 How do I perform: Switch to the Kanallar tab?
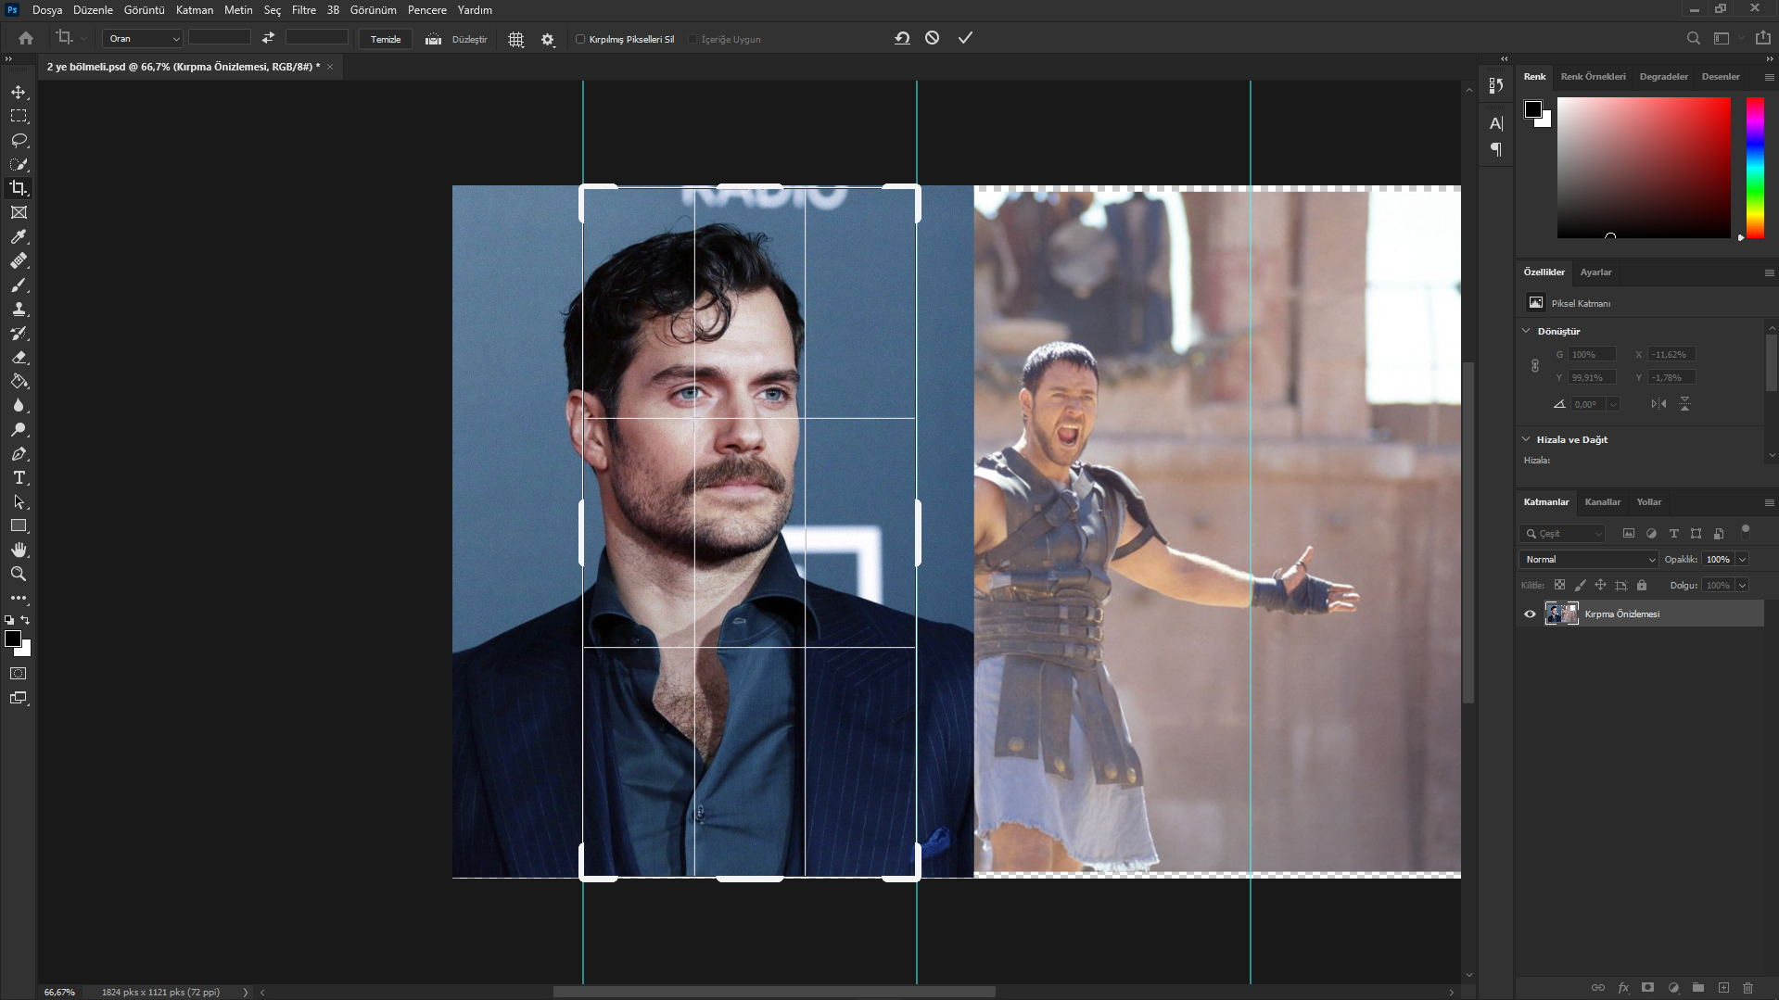click(x=1602, y=502)
